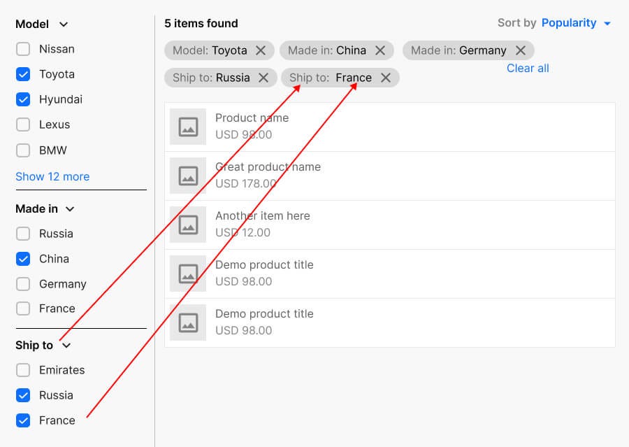Image resolution: width=629 pixels, height=447 pixels.
Task: Uncheck the Hyundai model checkbox
Action: point(23,99)
